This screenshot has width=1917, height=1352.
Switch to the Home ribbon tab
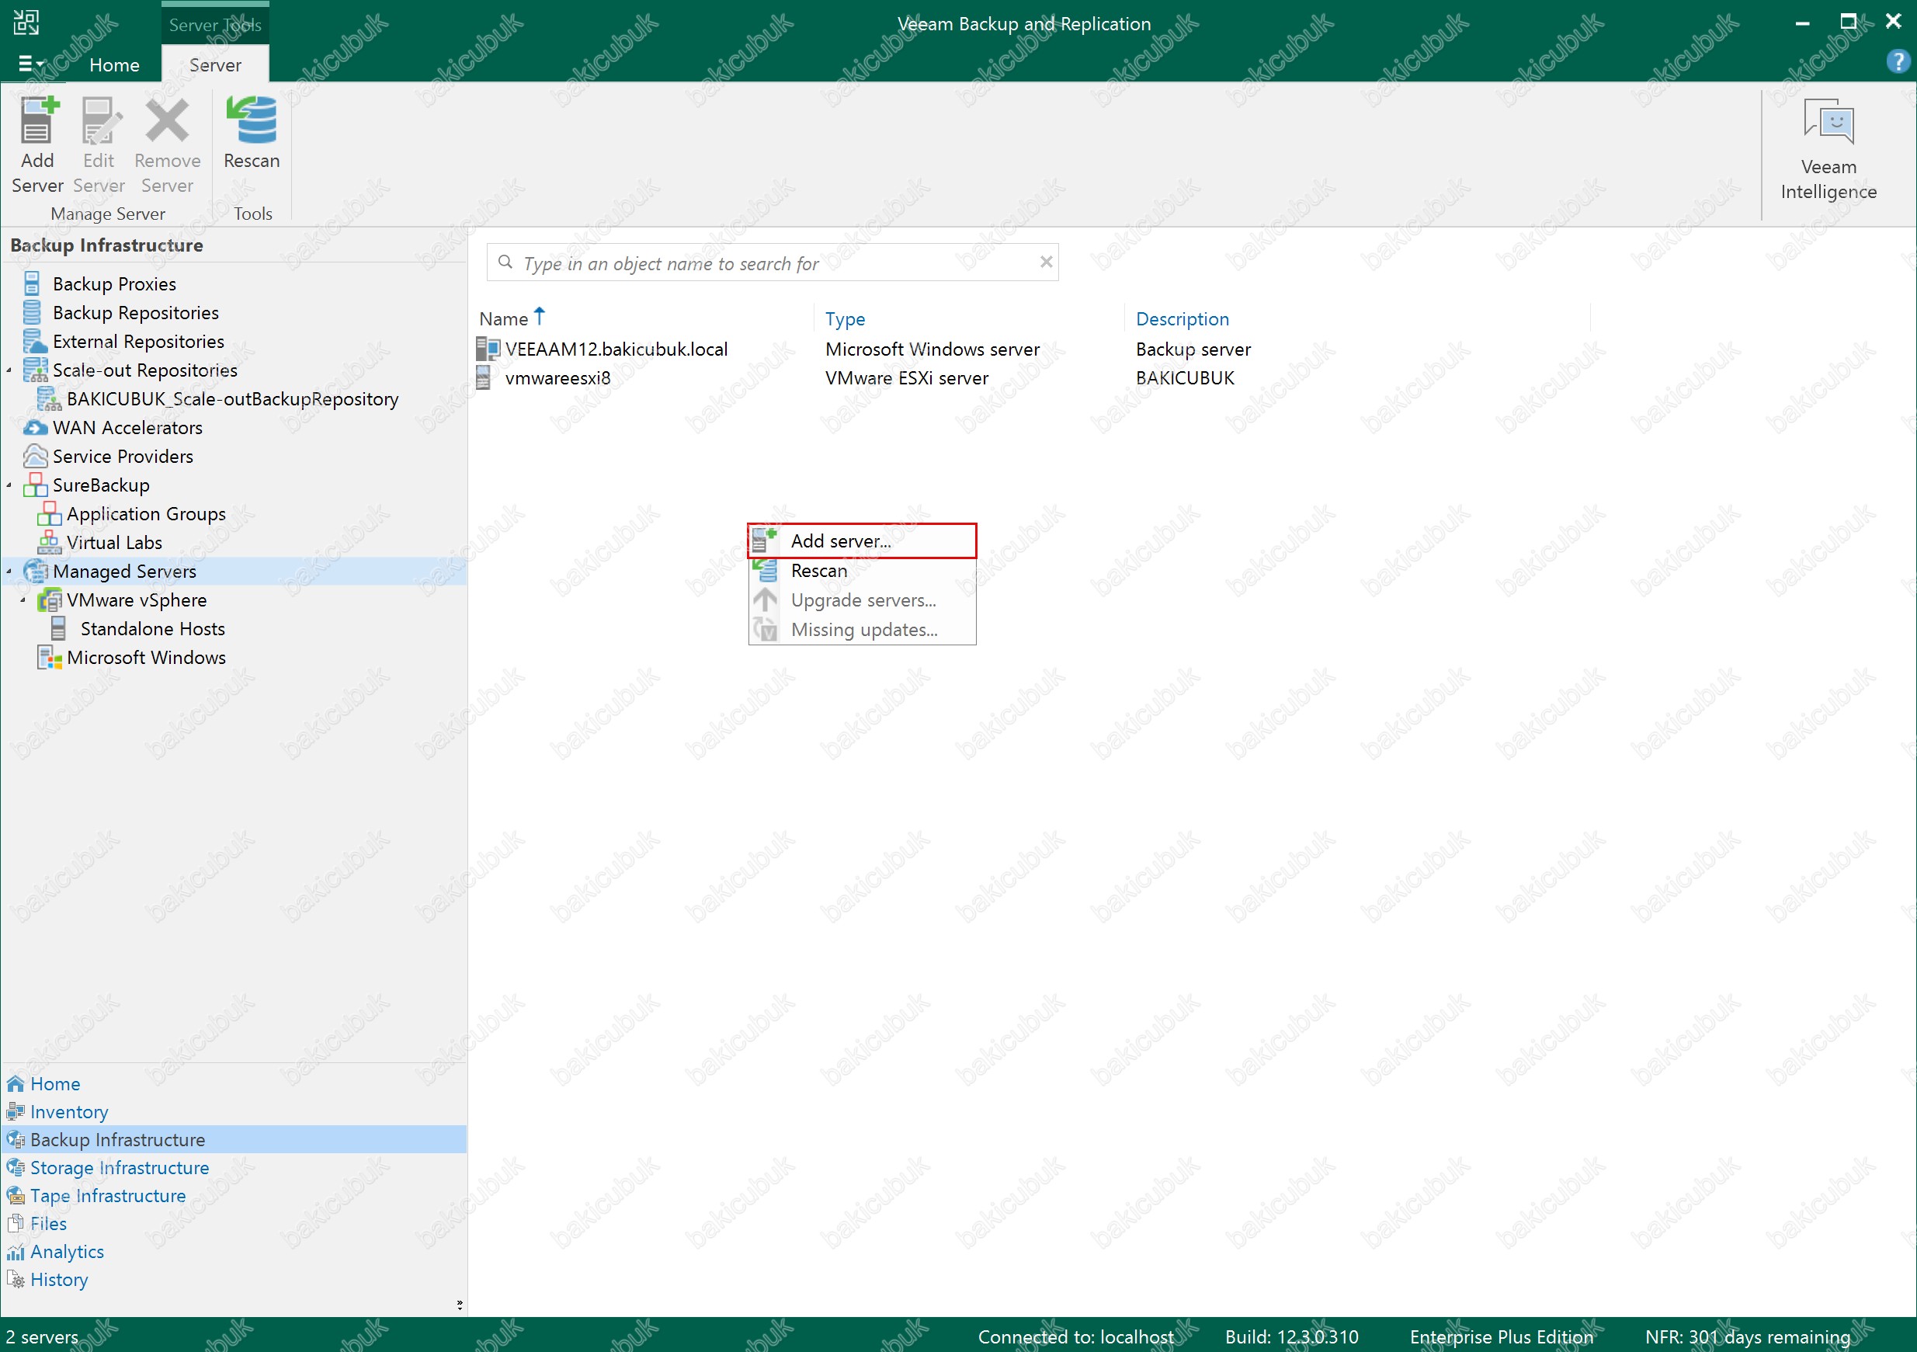(114, 65)
